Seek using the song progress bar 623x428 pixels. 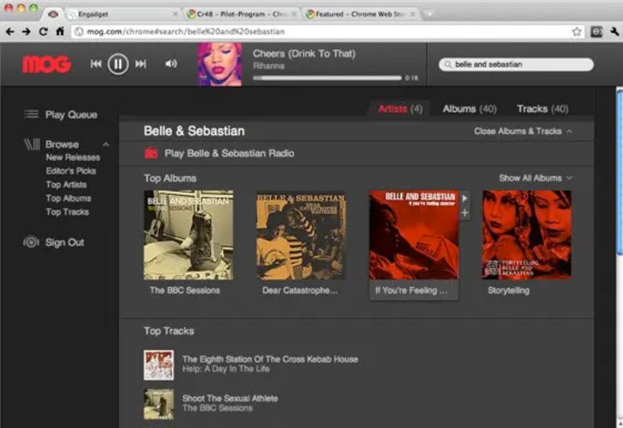(x=327, y=77)
